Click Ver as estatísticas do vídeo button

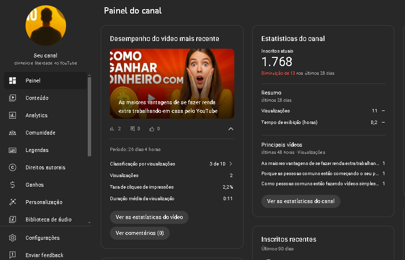[149, 217]
